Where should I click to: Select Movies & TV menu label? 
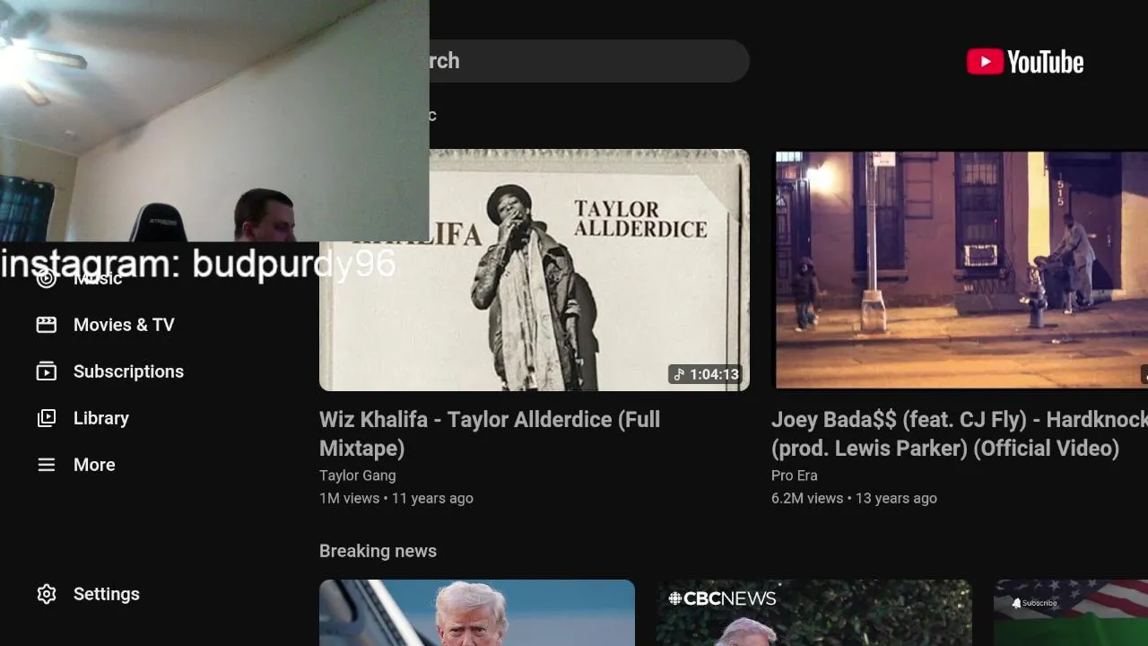[124, 325]
